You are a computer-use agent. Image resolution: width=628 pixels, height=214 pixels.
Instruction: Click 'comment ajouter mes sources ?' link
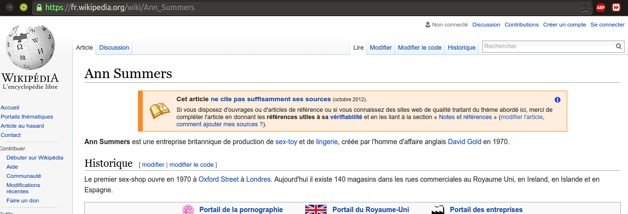pos(220,124)
